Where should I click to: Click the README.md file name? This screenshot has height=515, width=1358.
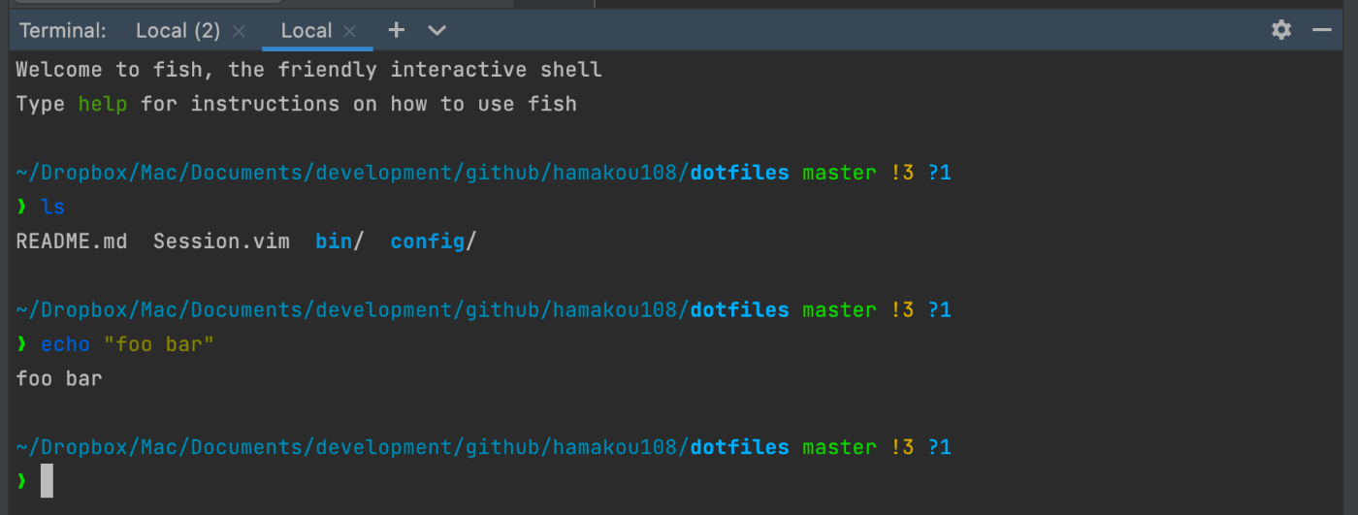click(71, 241)
